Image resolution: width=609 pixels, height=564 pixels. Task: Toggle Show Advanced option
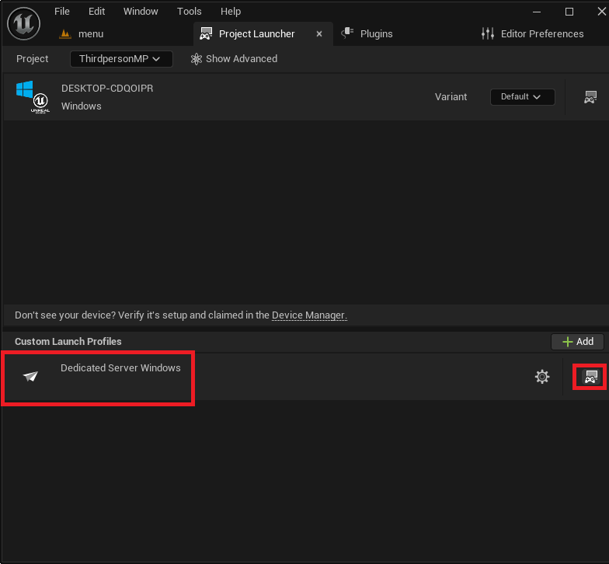point(235,59)
